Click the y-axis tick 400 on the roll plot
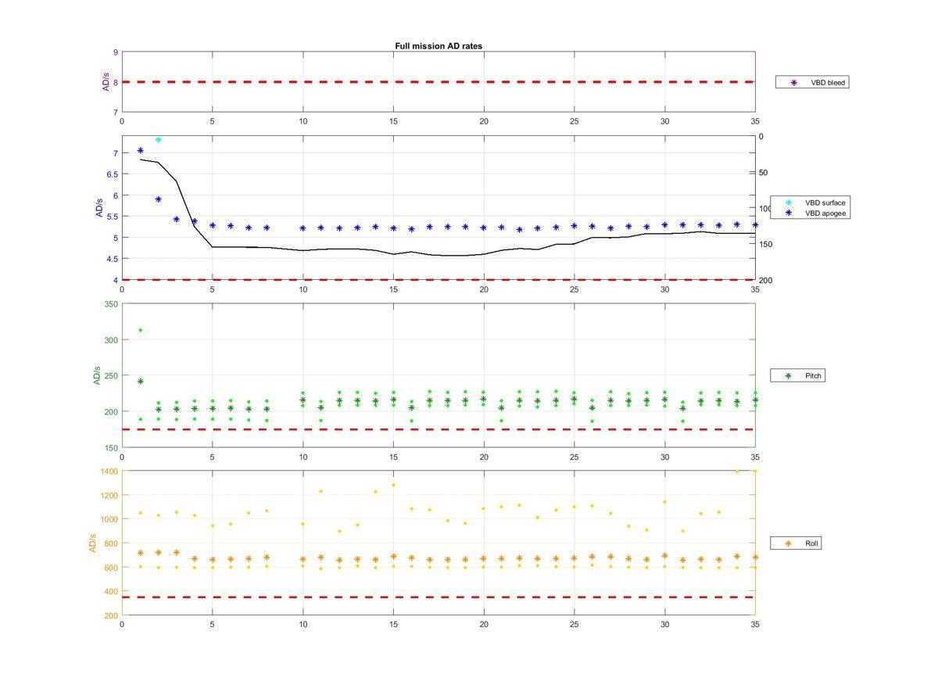Screen dimensions: 938x692 111,592
